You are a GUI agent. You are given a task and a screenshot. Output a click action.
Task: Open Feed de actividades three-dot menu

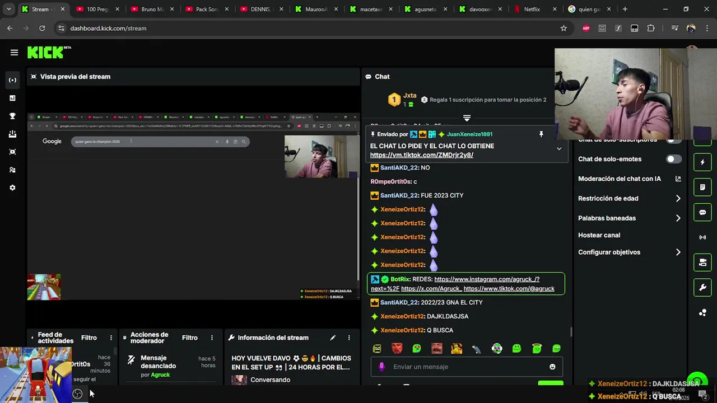tap(111, 338)
